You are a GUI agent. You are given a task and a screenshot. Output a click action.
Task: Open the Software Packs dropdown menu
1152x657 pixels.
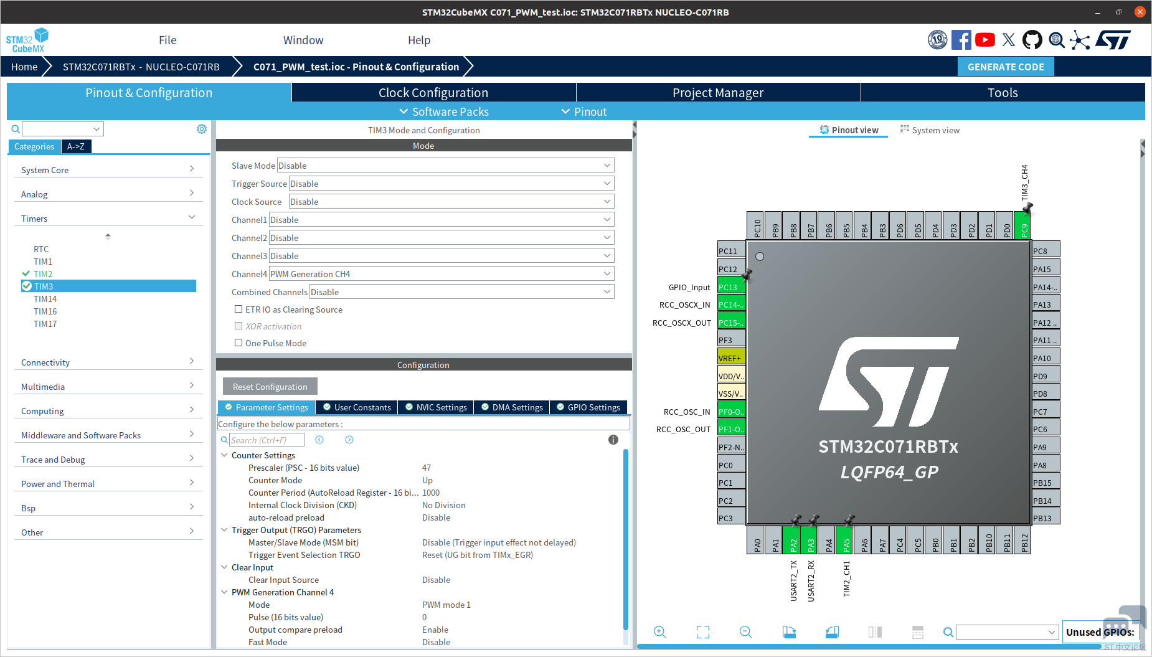(x=444, y=111)
